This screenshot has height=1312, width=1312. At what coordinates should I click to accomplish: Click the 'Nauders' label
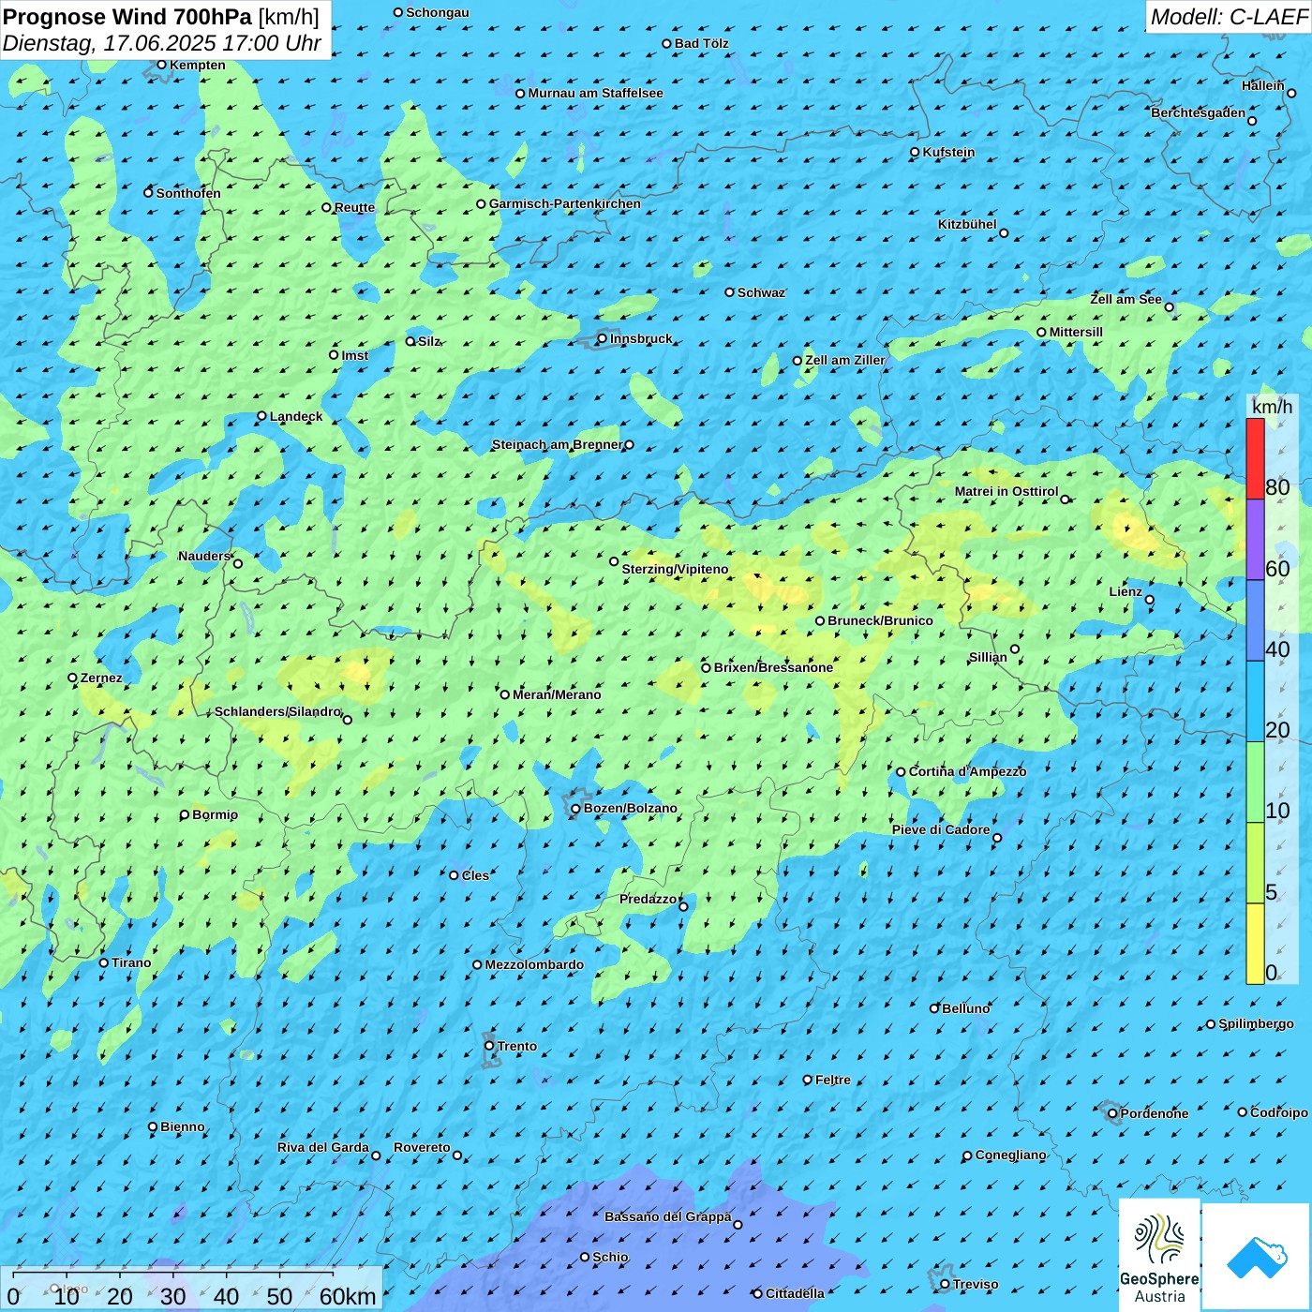point(204,556)
